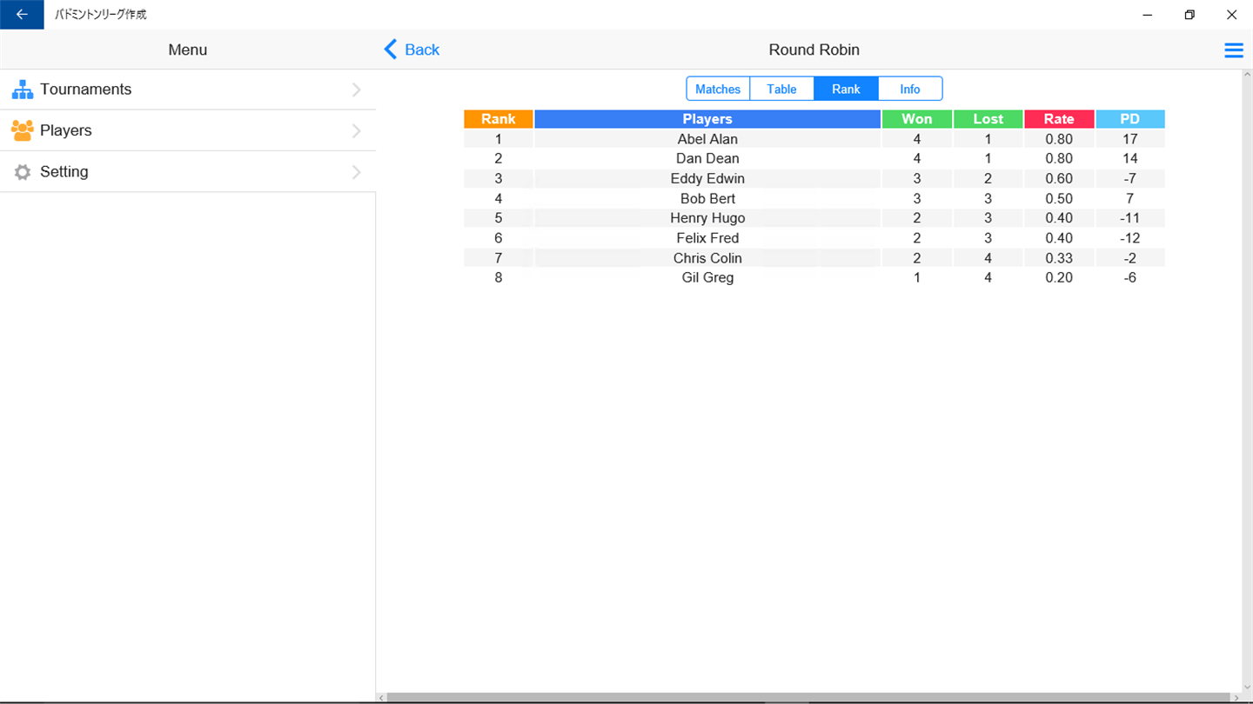Screen dimensions: 1253x704
Task: Expand the Players row chevron
Action: coord(356,131)
